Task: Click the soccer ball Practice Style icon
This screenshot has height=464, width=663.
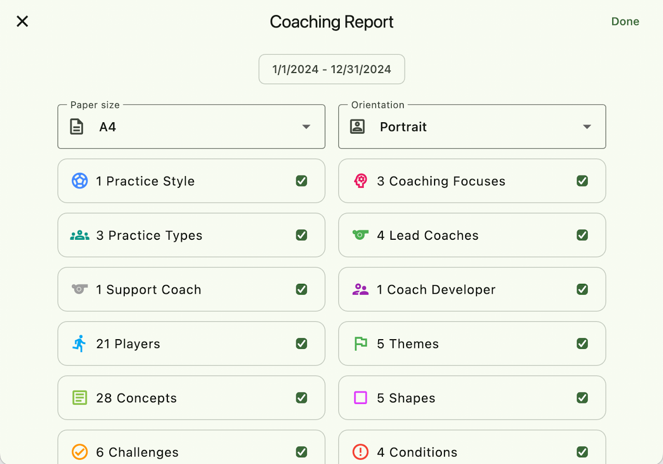Action: (x=79, y=181)
